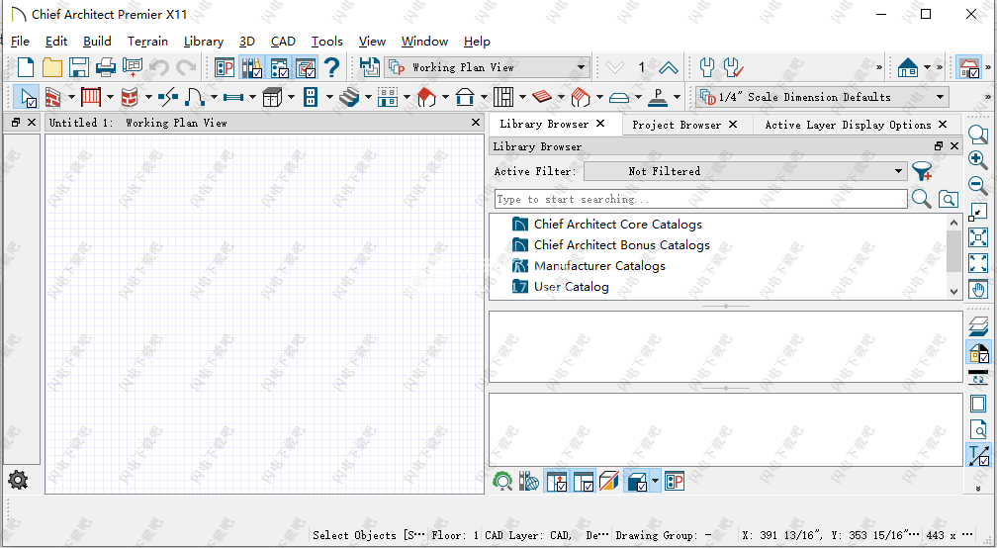The image size is (997, 548).
Task: Open Preferences via the blue P panel icon
Action: 225,67
